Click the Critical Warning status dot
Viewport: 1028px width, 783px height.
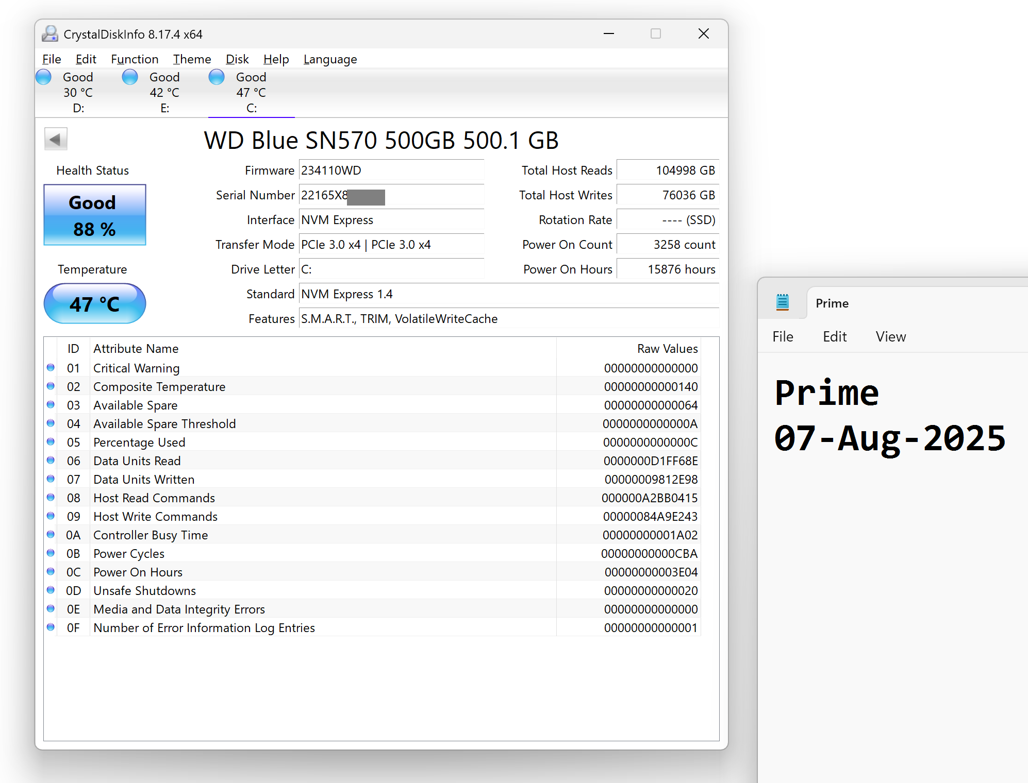(51, 368)
